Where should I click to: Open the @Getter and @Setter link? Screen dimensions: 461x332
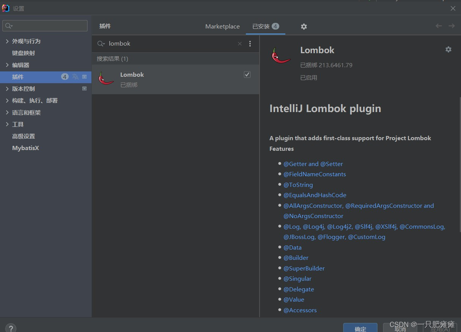coord(313,164)
